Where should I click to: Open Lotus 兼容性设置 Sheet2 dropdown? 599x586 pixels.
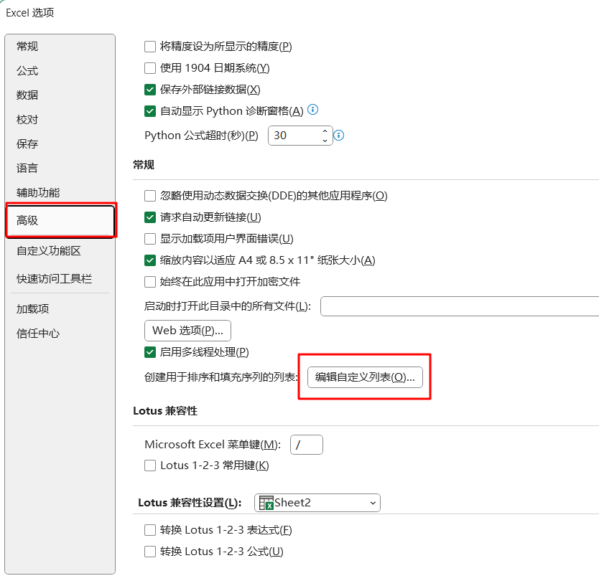coord(317,503)
